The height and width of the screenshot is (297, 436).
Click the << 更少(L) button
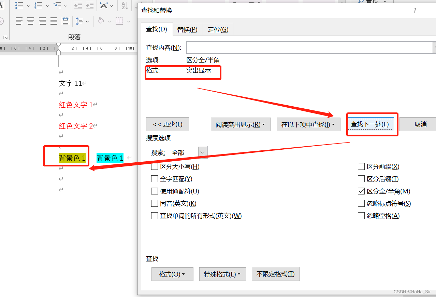tap(168, 124)
